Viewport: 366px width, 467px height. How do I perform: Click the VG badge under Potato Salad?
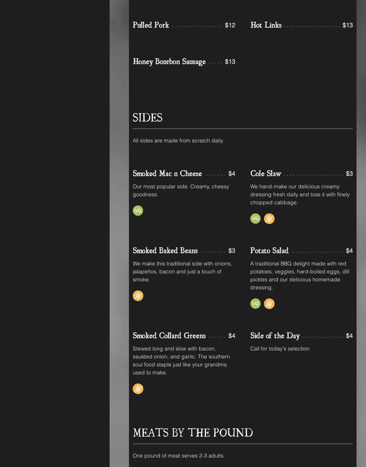click(255, 304)
